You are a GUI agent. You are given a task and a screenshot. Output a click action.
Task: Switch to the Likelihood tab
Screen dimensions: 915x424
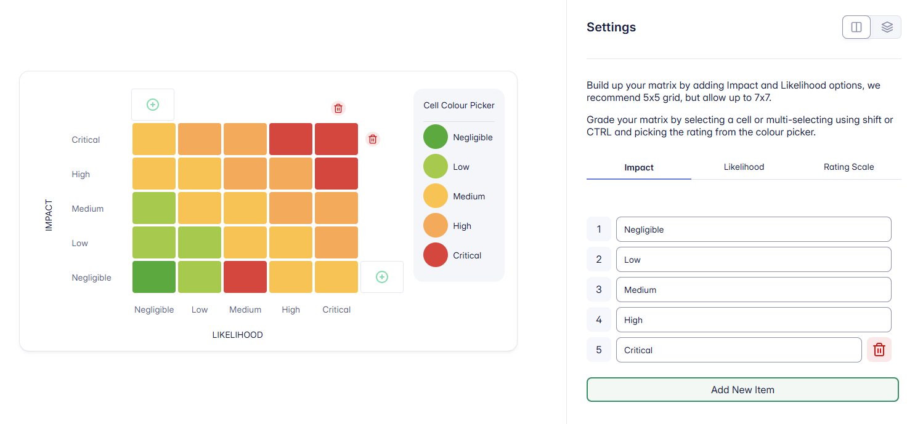744,167
